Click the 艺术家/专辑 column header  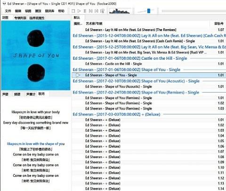coord(94,24)
